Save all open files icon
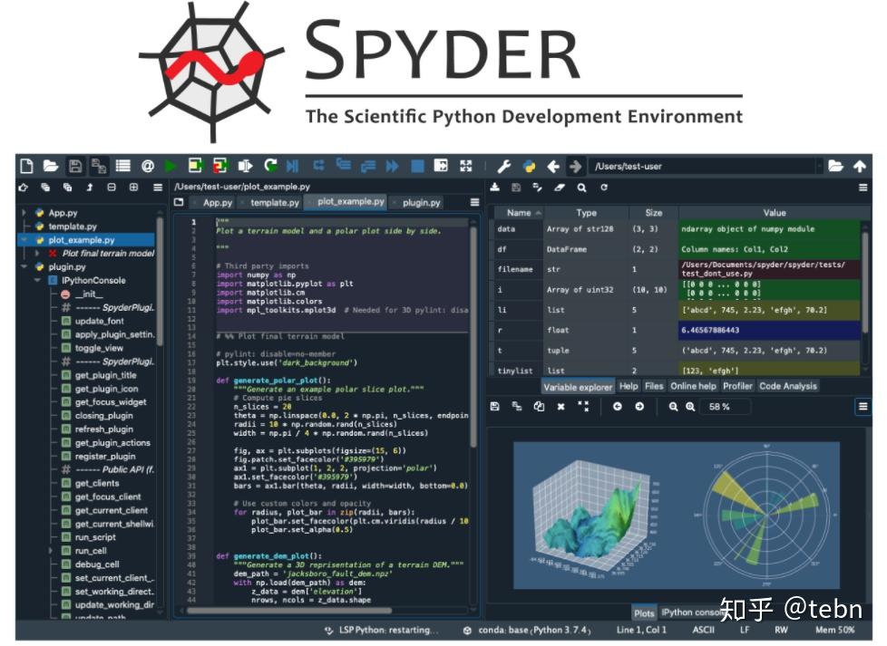The image size is (887, 646). (100, 166)
